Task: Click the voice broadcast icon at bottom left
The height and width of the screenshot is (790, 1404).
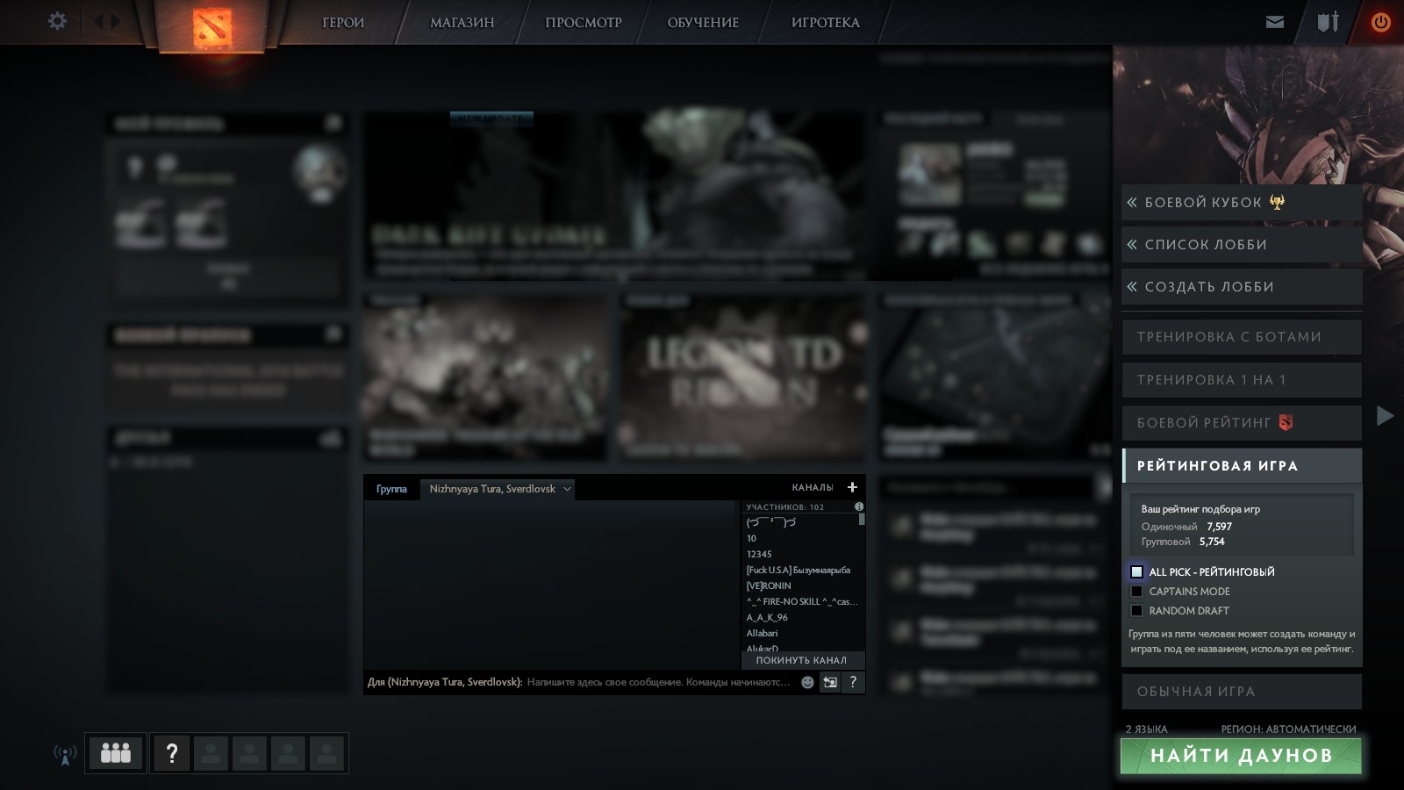Action: 65,754
